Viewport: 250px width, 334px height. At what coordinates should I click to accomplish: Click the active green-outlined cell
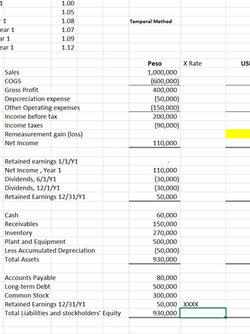(203, 313)
